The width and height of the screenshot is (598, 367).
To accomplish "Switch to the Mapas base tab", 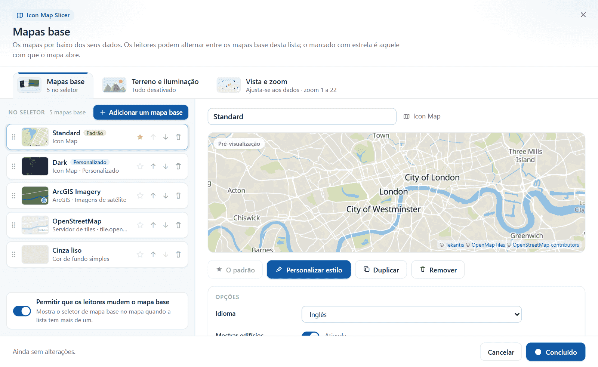I will pyautogui.click(x=53, y=86).
